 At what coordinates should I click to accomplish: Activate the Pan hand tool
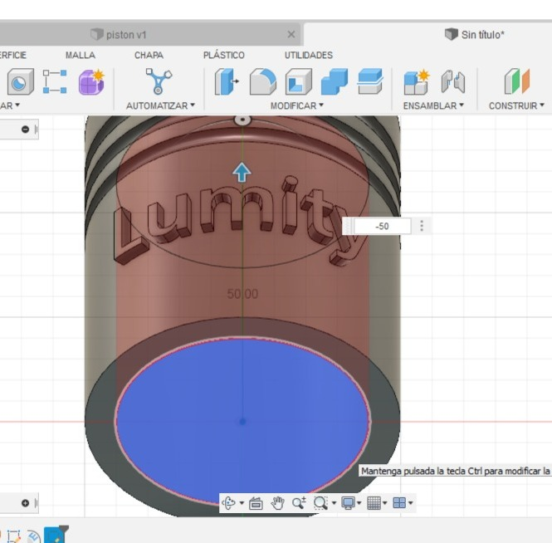[277, 503]
